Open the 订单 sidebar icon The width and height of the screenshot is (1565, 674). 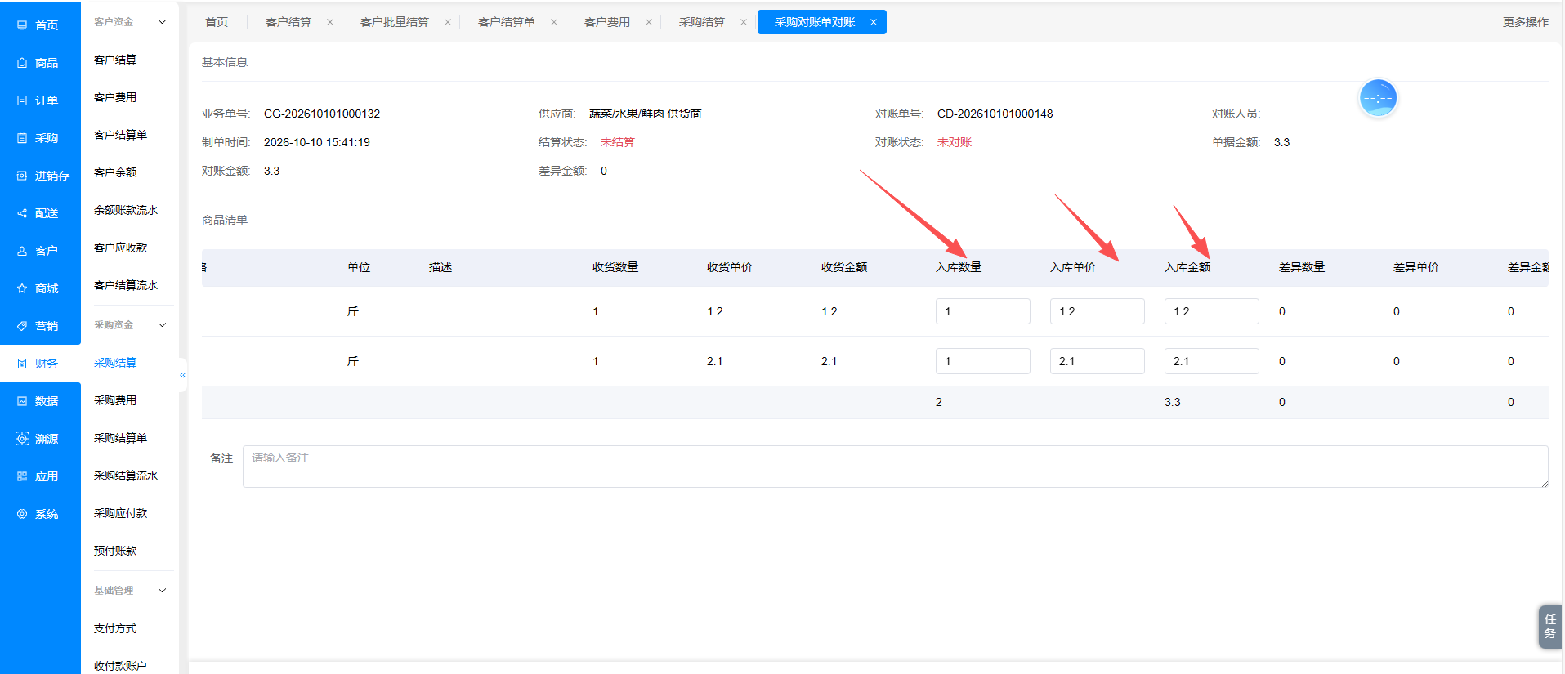point(22,100)
